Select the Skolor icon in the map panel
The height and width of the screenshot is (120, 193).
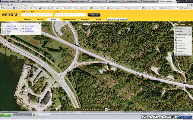[x=175, y=40]
